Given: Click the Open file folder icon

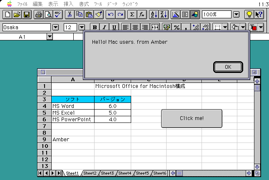Looking at the screenshot, I should point(17,15).
